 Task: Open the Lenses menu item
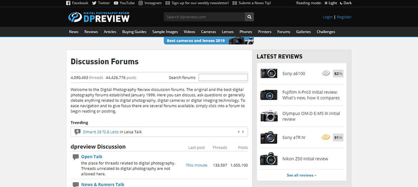click(x=228, y=32)
